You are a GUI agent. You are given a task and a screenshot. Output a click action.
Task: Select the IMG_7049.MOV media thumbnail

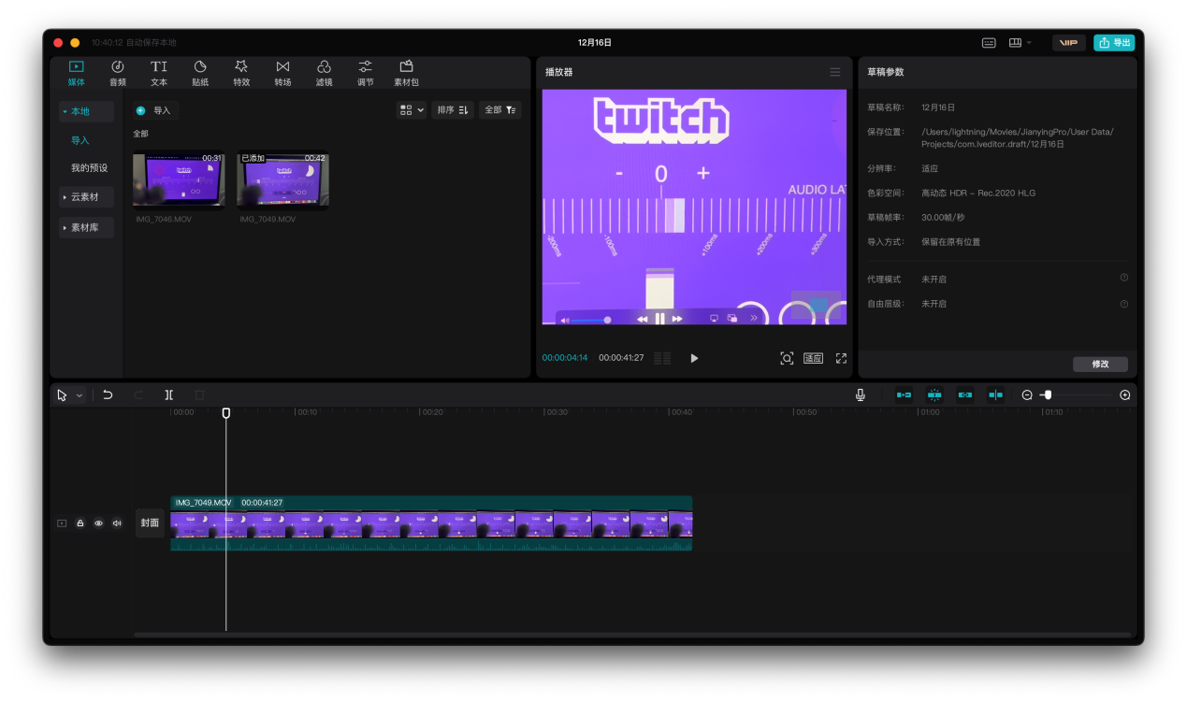pyautogui.click(x=282, y=180)
